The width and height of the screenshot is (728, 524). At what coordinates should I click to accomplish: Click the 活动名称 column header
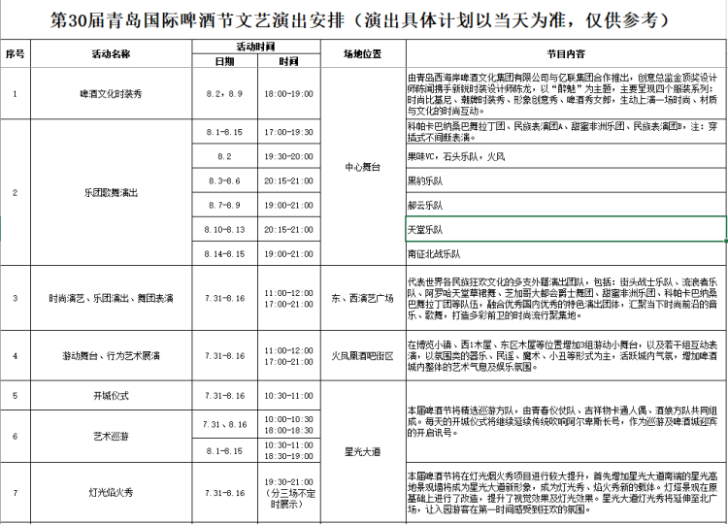(111, 53)
